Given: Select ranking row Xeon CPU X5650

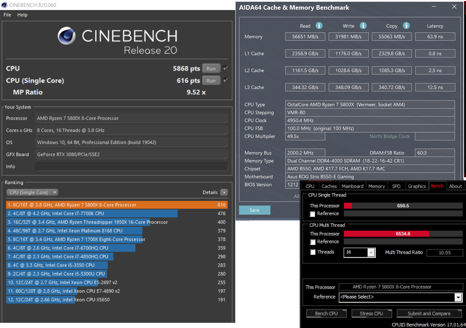Looking at the screenshot, I should [117, 300].
